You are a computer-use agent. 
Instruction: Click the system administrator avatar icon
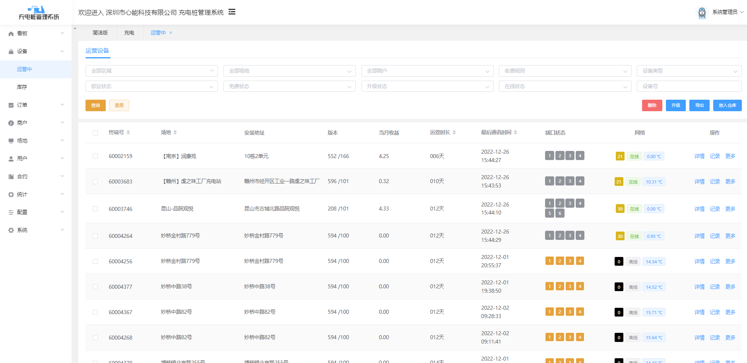click(x=702, y=13)
